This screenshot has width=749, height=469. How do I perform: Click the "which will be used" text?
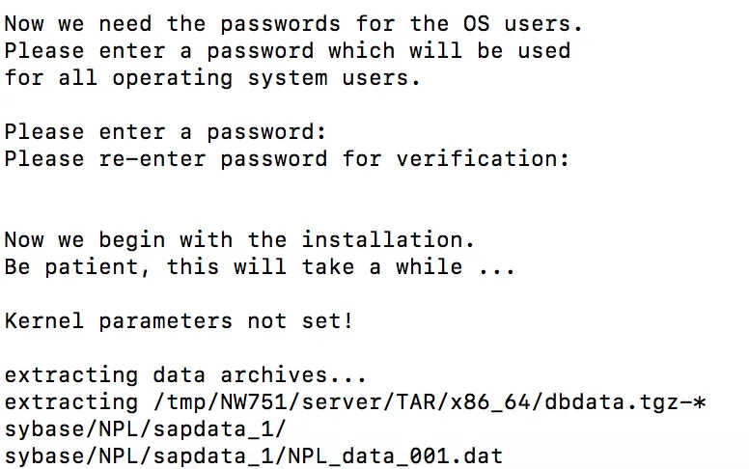point(449,50)
